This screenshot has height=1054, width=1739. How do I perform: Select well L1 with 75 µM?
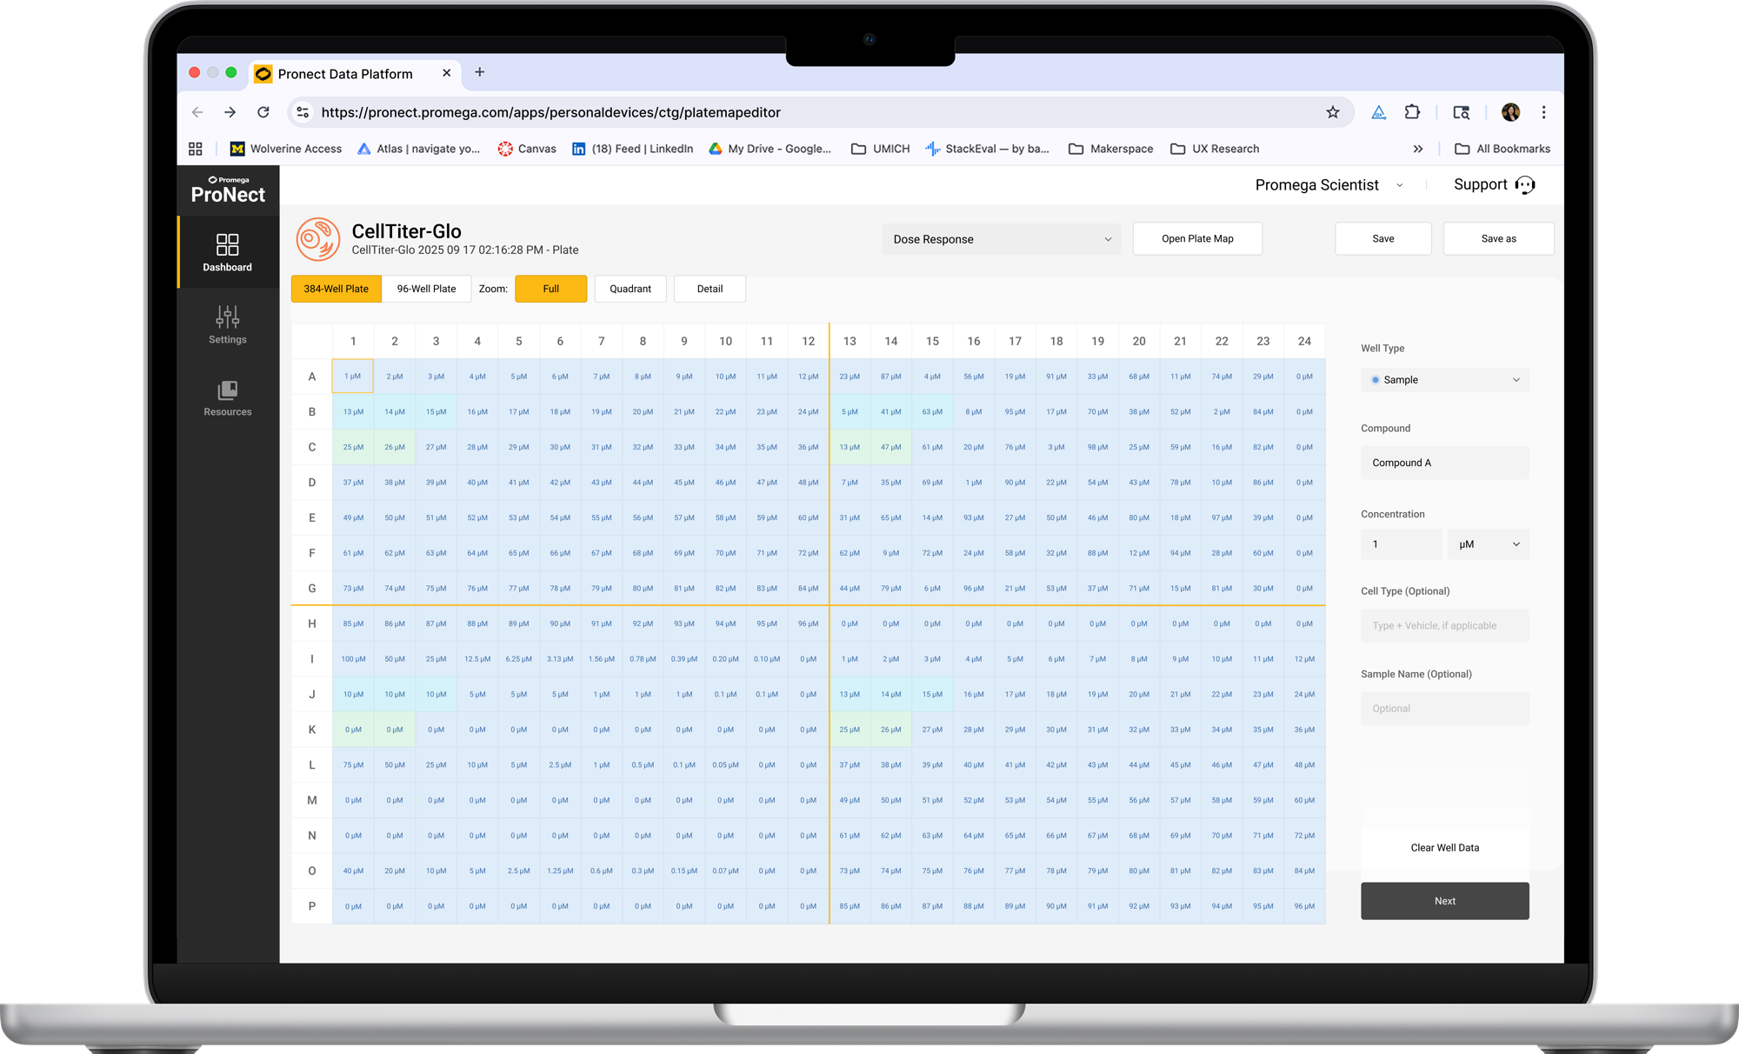tap(353, 765)
